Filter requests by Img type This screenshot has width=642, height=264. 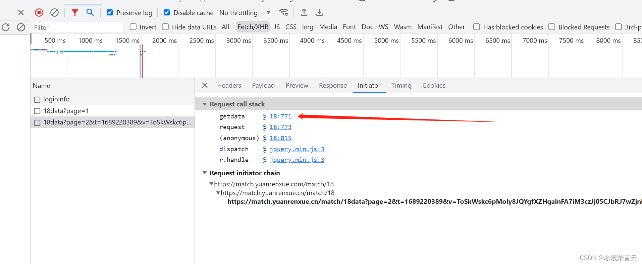[308, 27]
